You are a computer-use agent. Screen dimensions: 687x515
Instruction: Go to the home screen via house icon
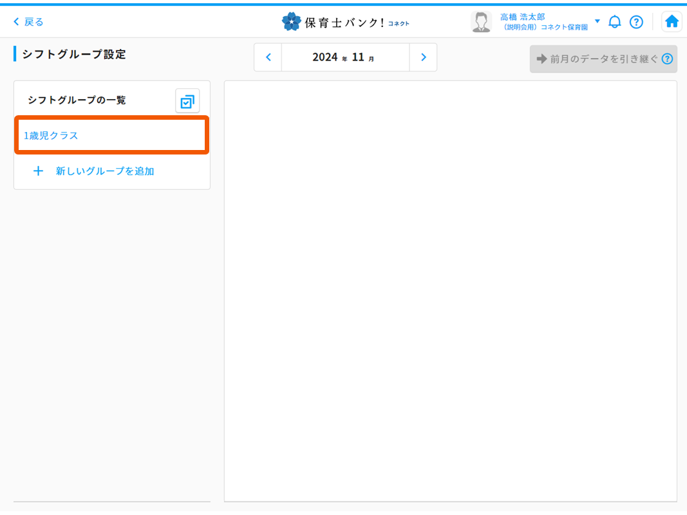pyautogui.click(x=672, y=22)
